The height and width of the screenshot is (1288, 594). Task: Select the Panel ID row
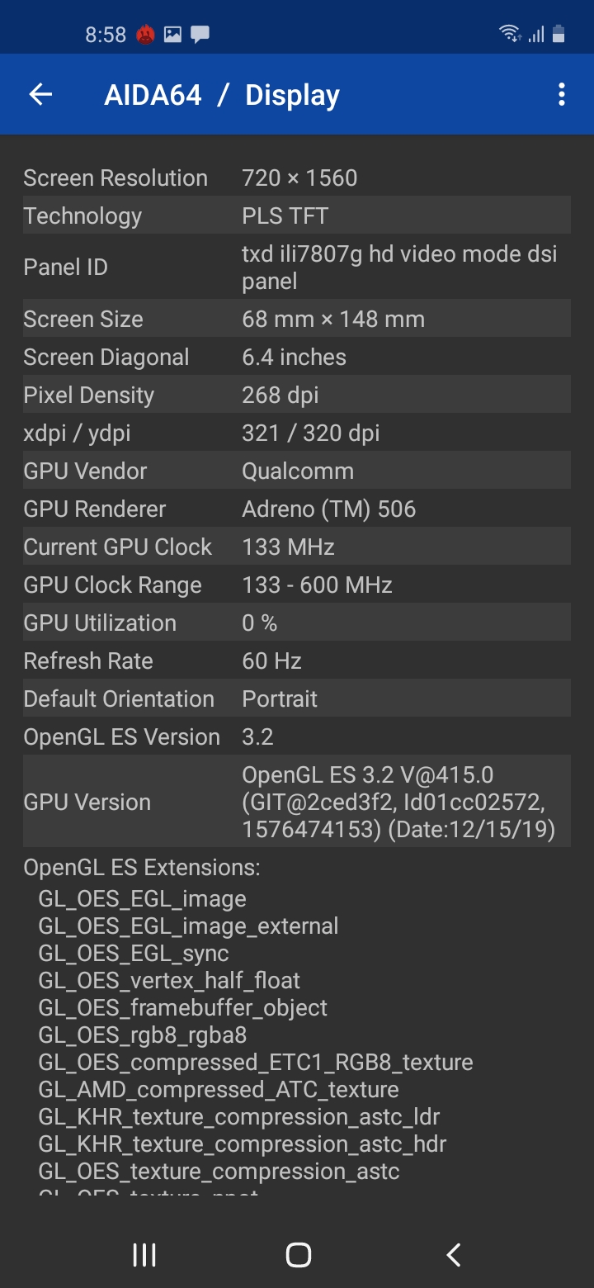[297, 268]
